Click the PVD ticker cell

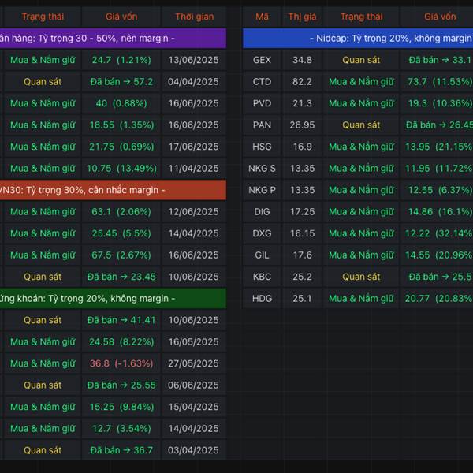(x=262, y=103)
